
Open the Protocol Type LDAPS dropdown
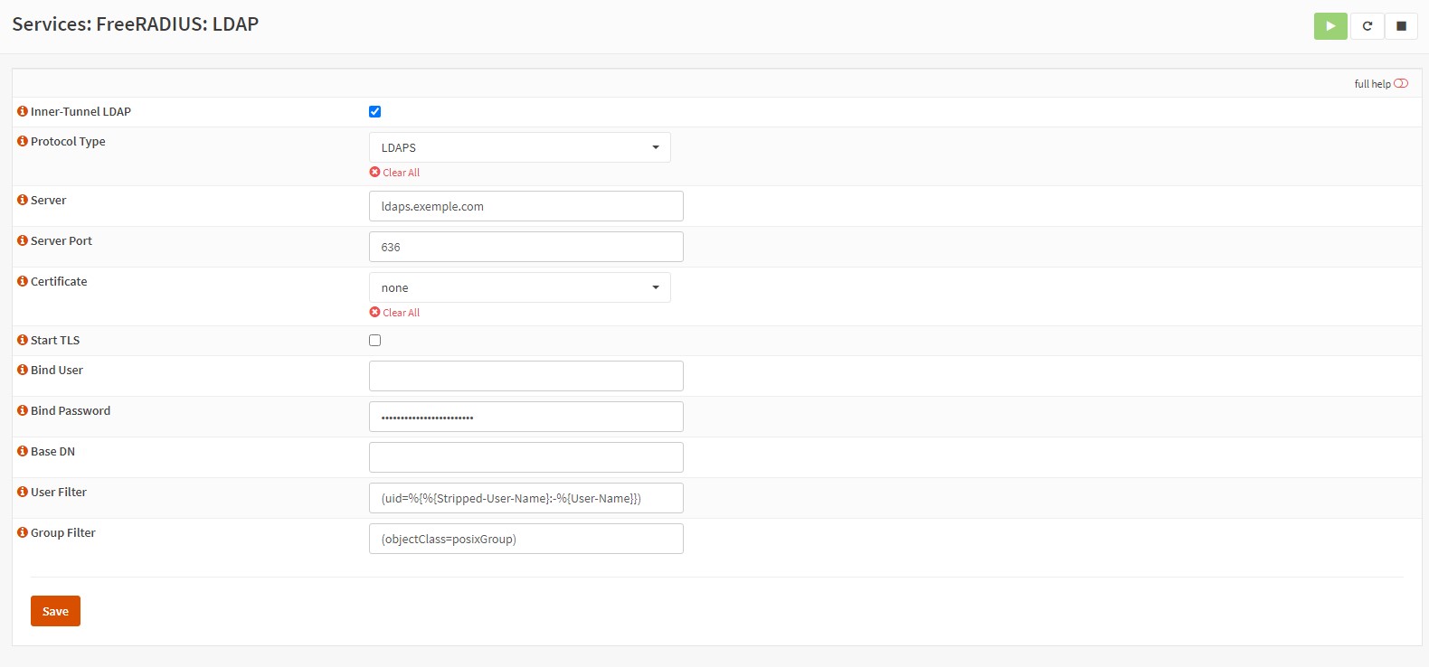[520, 147]
